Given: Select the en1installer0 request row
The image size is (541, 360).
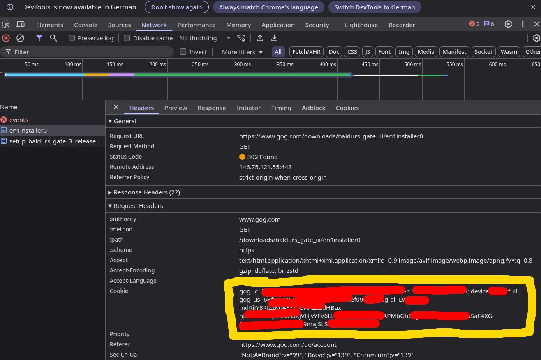Looking at the screenshot, I should [x=53, y=130].
